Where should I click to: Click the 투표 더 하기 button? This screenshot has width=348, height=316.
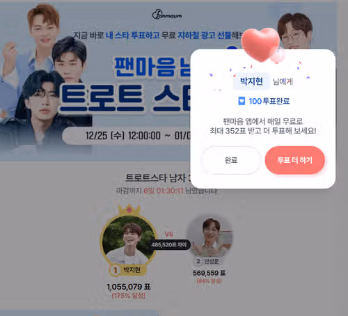point(294,160)
